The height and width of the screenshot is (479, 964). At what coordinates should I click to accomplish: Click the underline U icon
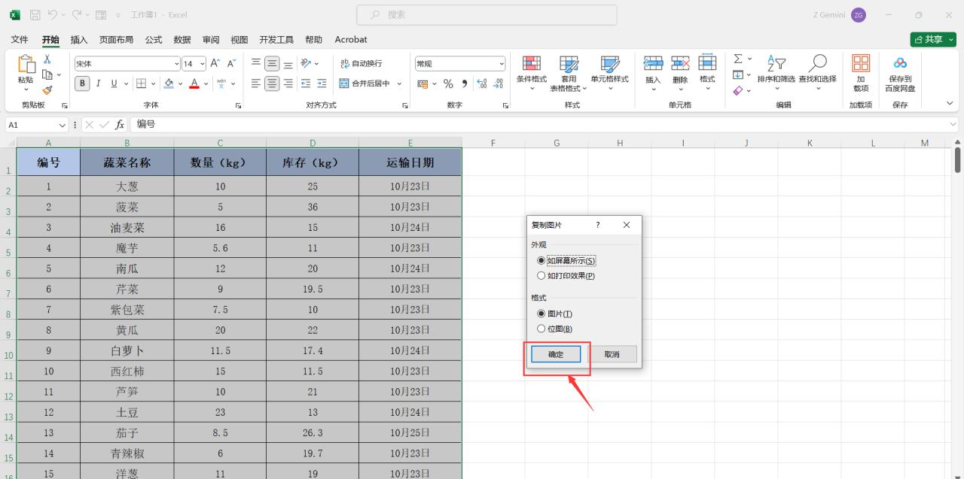(114, 83)
